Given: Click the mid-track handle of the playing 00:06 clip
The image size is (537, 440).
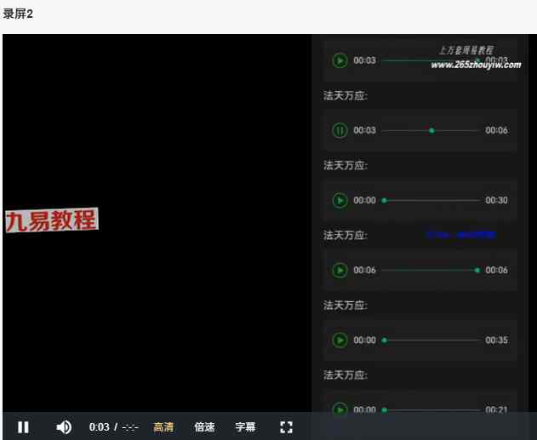Looking at the screenshot, I should (431, 131).
